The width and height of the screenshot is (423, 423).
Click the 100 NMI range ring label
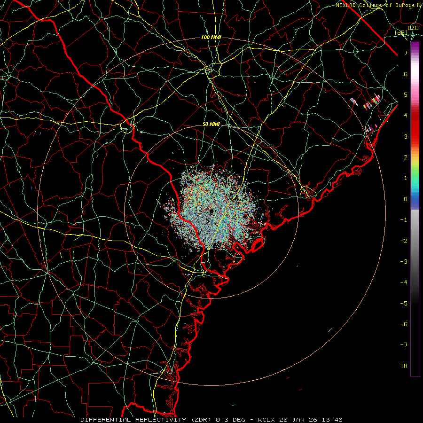click(x=211, y=37)
